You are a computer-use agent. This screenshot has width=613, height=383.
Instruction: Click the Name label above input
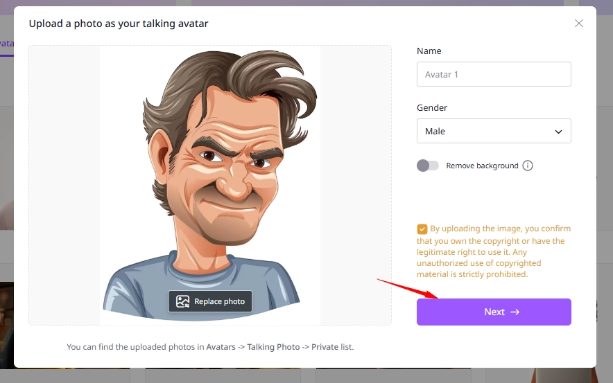[x=429, y=51]
